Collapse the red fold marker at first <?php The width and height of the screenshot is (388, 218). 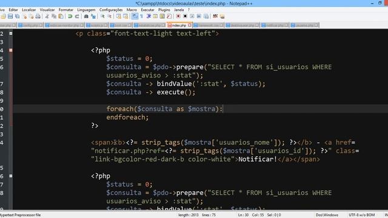tap(11, 50)
